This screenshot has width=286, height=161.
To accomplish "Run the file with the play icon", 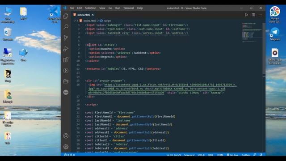I will coord(246,15).
